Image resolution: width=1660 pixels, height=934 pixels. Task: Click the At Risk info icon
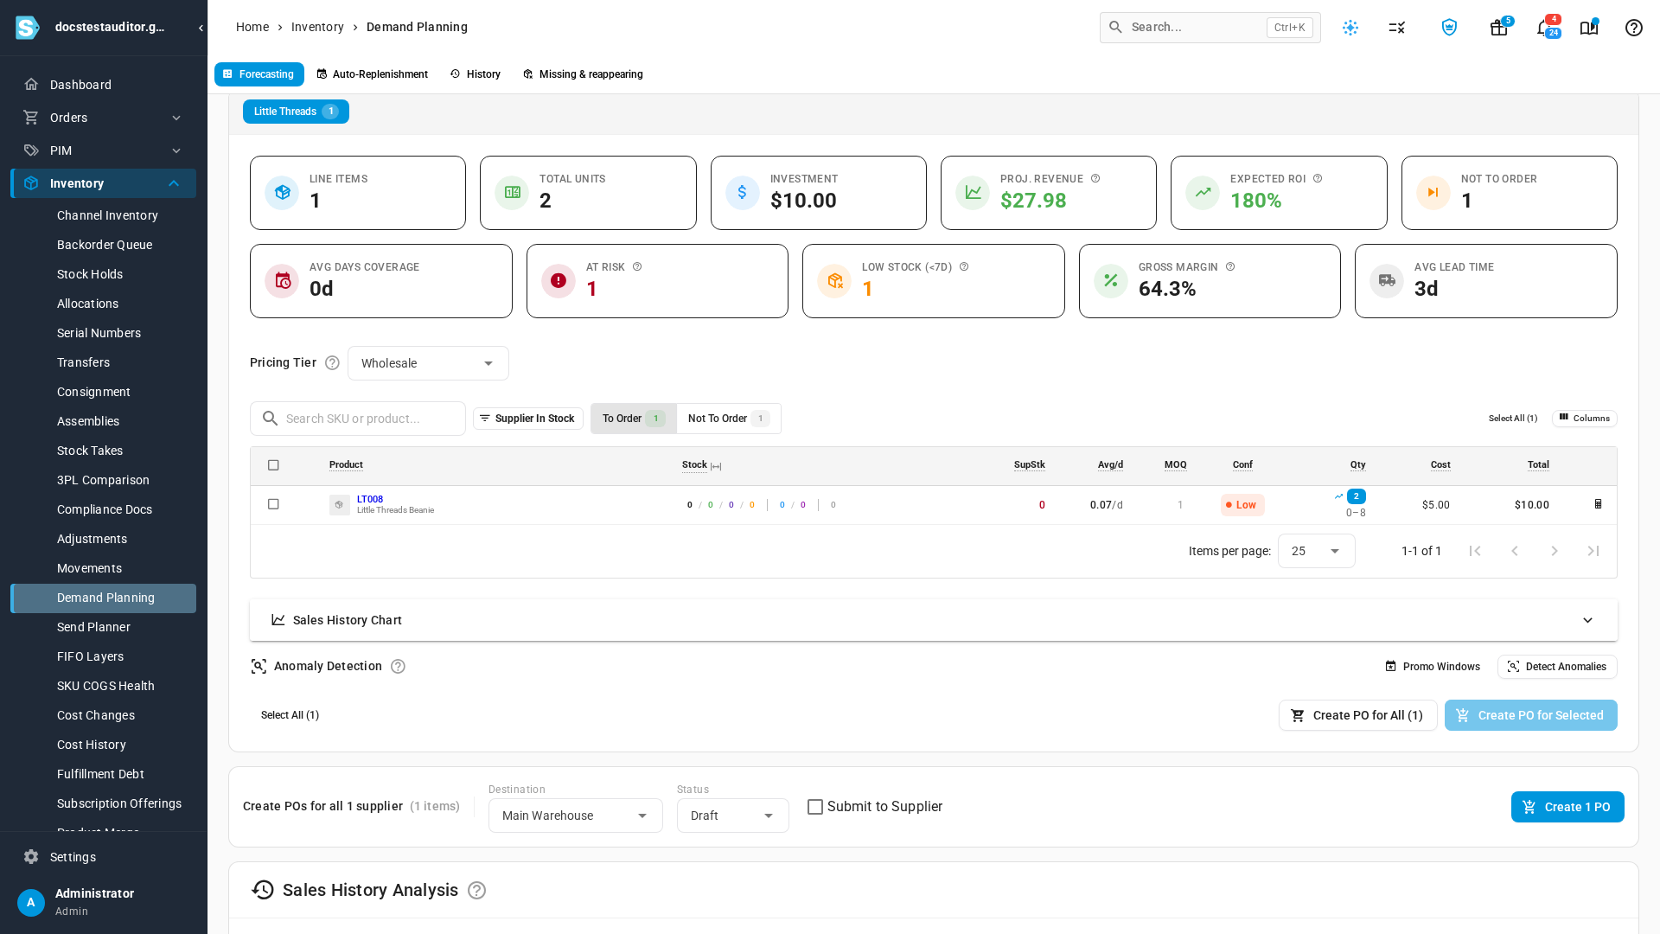tap(637, 267)
